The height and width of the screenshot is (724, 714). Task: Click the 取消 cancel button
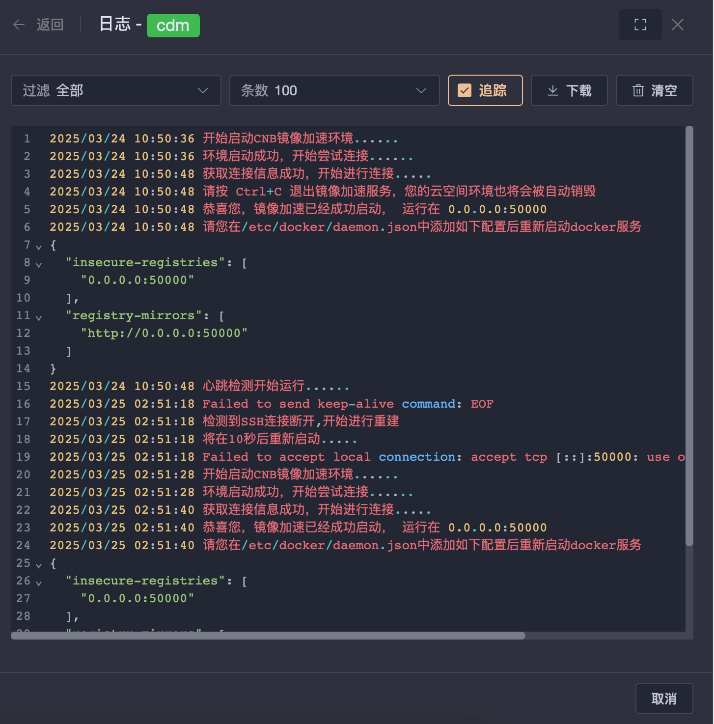(664, 698)
